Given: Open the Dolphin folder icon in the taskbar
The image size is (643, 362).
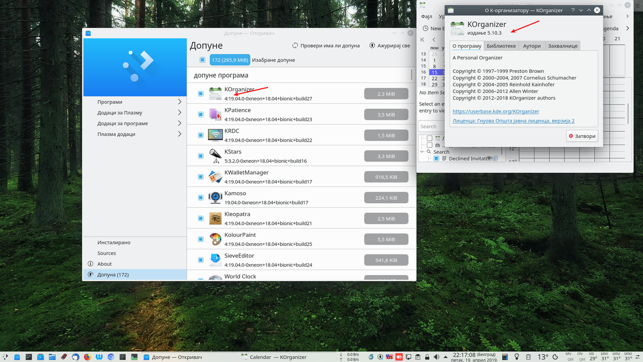Looking at the screenshot, I should coord(52,357).
